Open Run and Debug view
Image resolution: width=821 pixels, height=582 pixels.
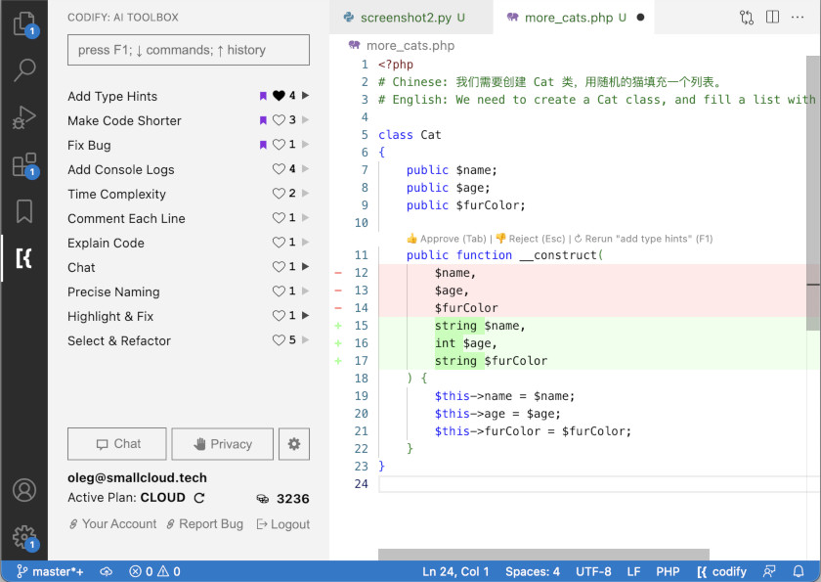click(x=24, y=116)
